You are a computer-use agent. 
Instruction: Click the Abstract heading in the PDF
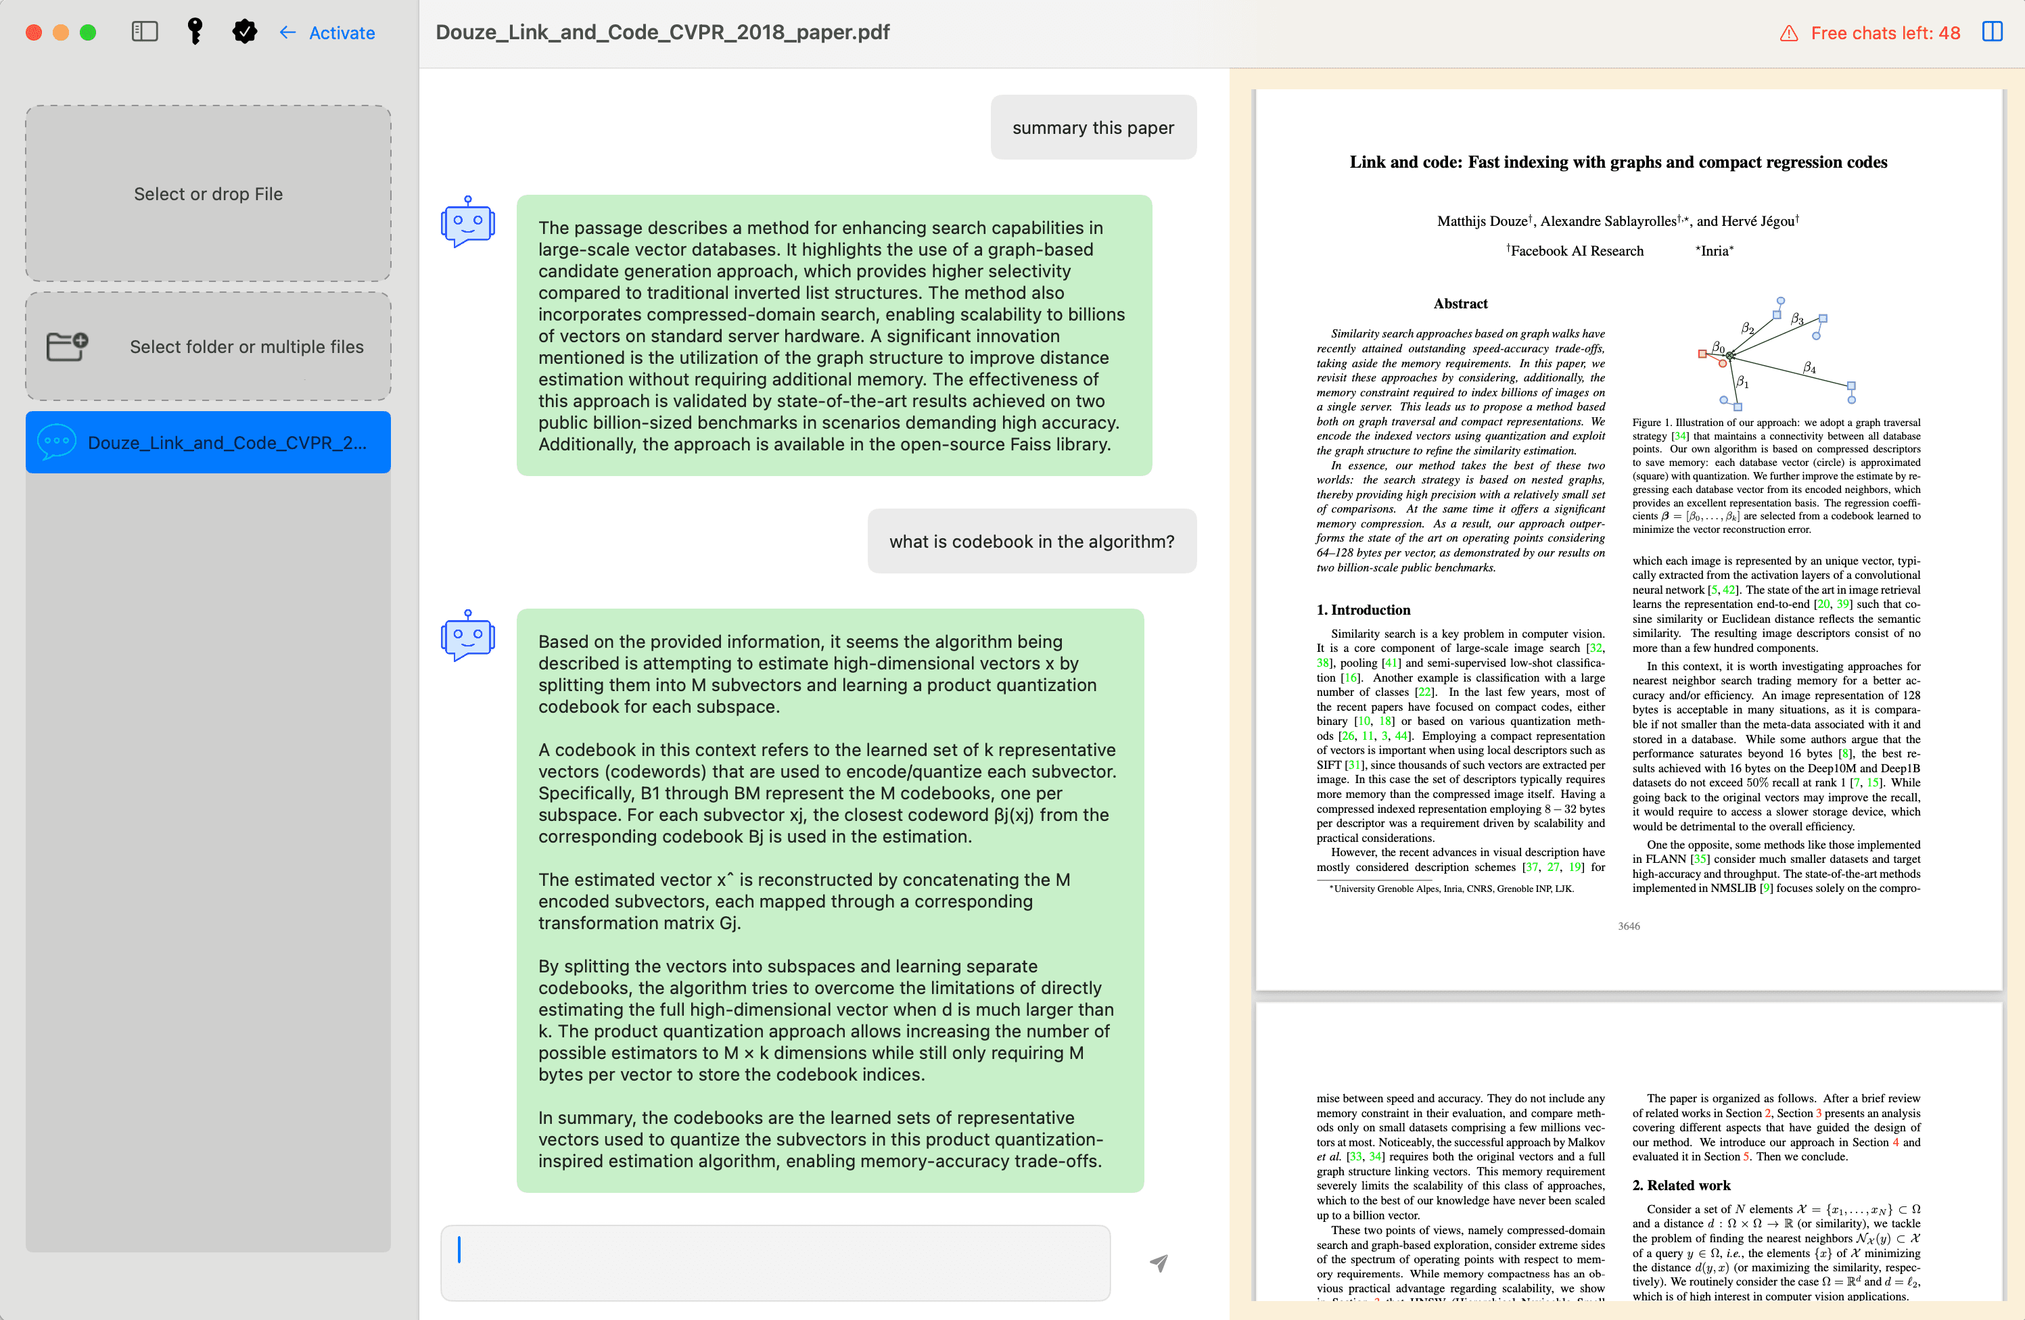1460,304
